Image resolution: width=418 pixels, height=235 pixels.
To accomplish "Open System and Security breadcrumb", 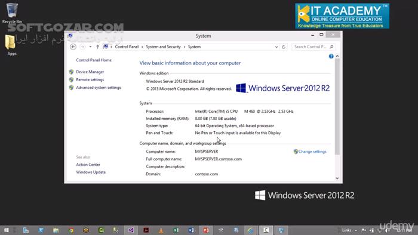I will coord(163,47).
